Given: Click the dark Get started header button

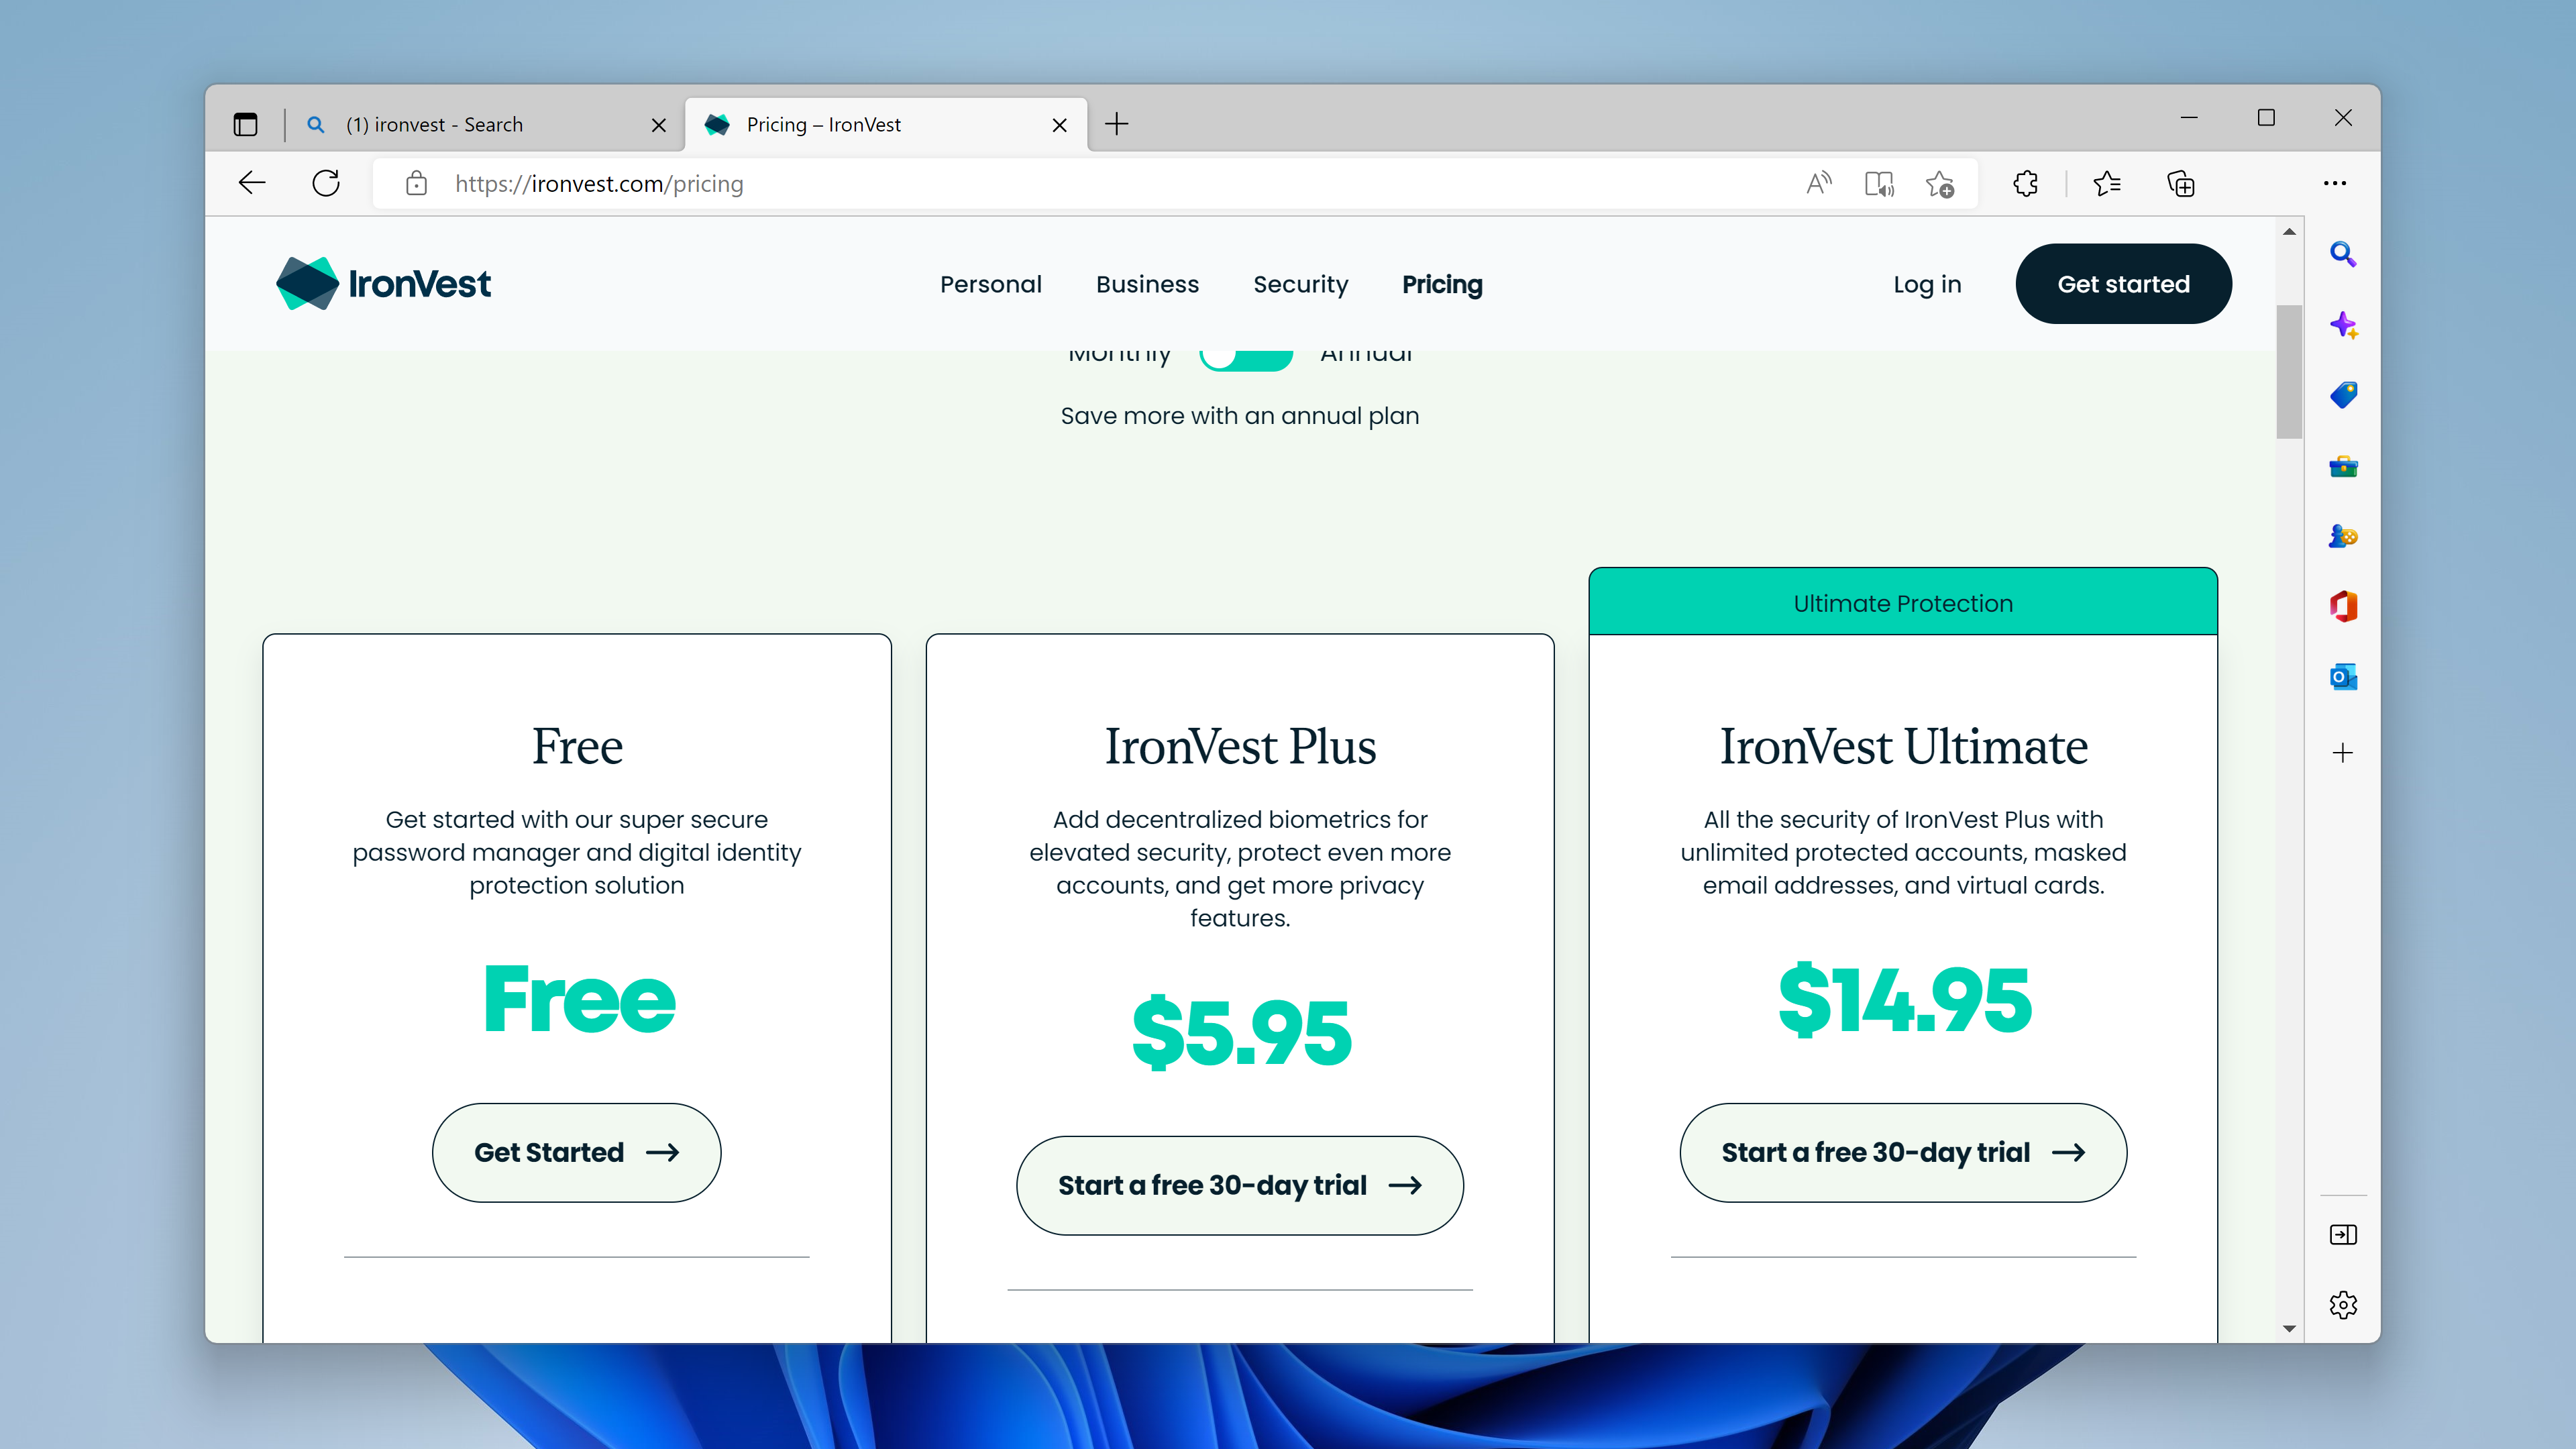Looking at the screenshot, I should point(2123,284).
